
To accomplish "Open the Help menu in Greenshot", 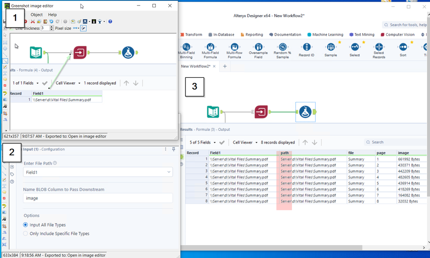I will coord(52,15).
